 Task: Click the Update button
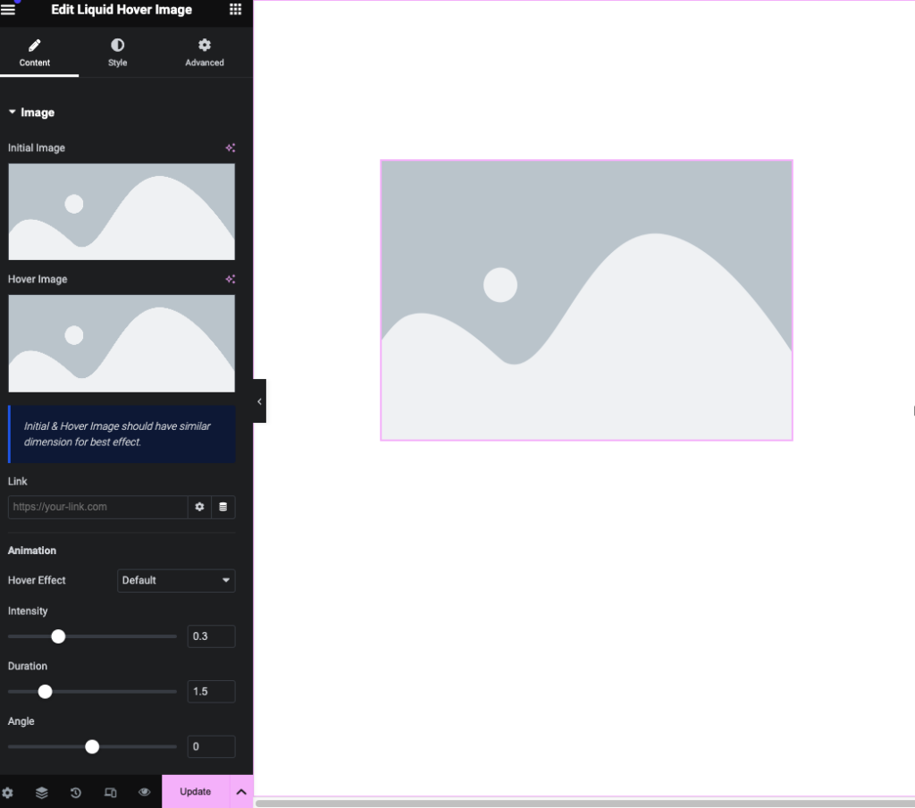tap(196, 792)
